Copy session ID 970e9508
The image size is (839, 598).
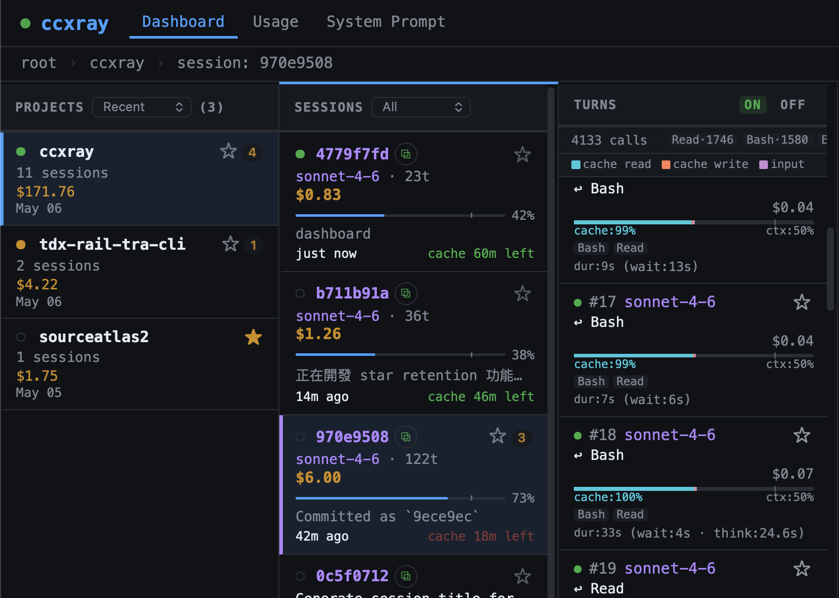(x=406, y=437)
